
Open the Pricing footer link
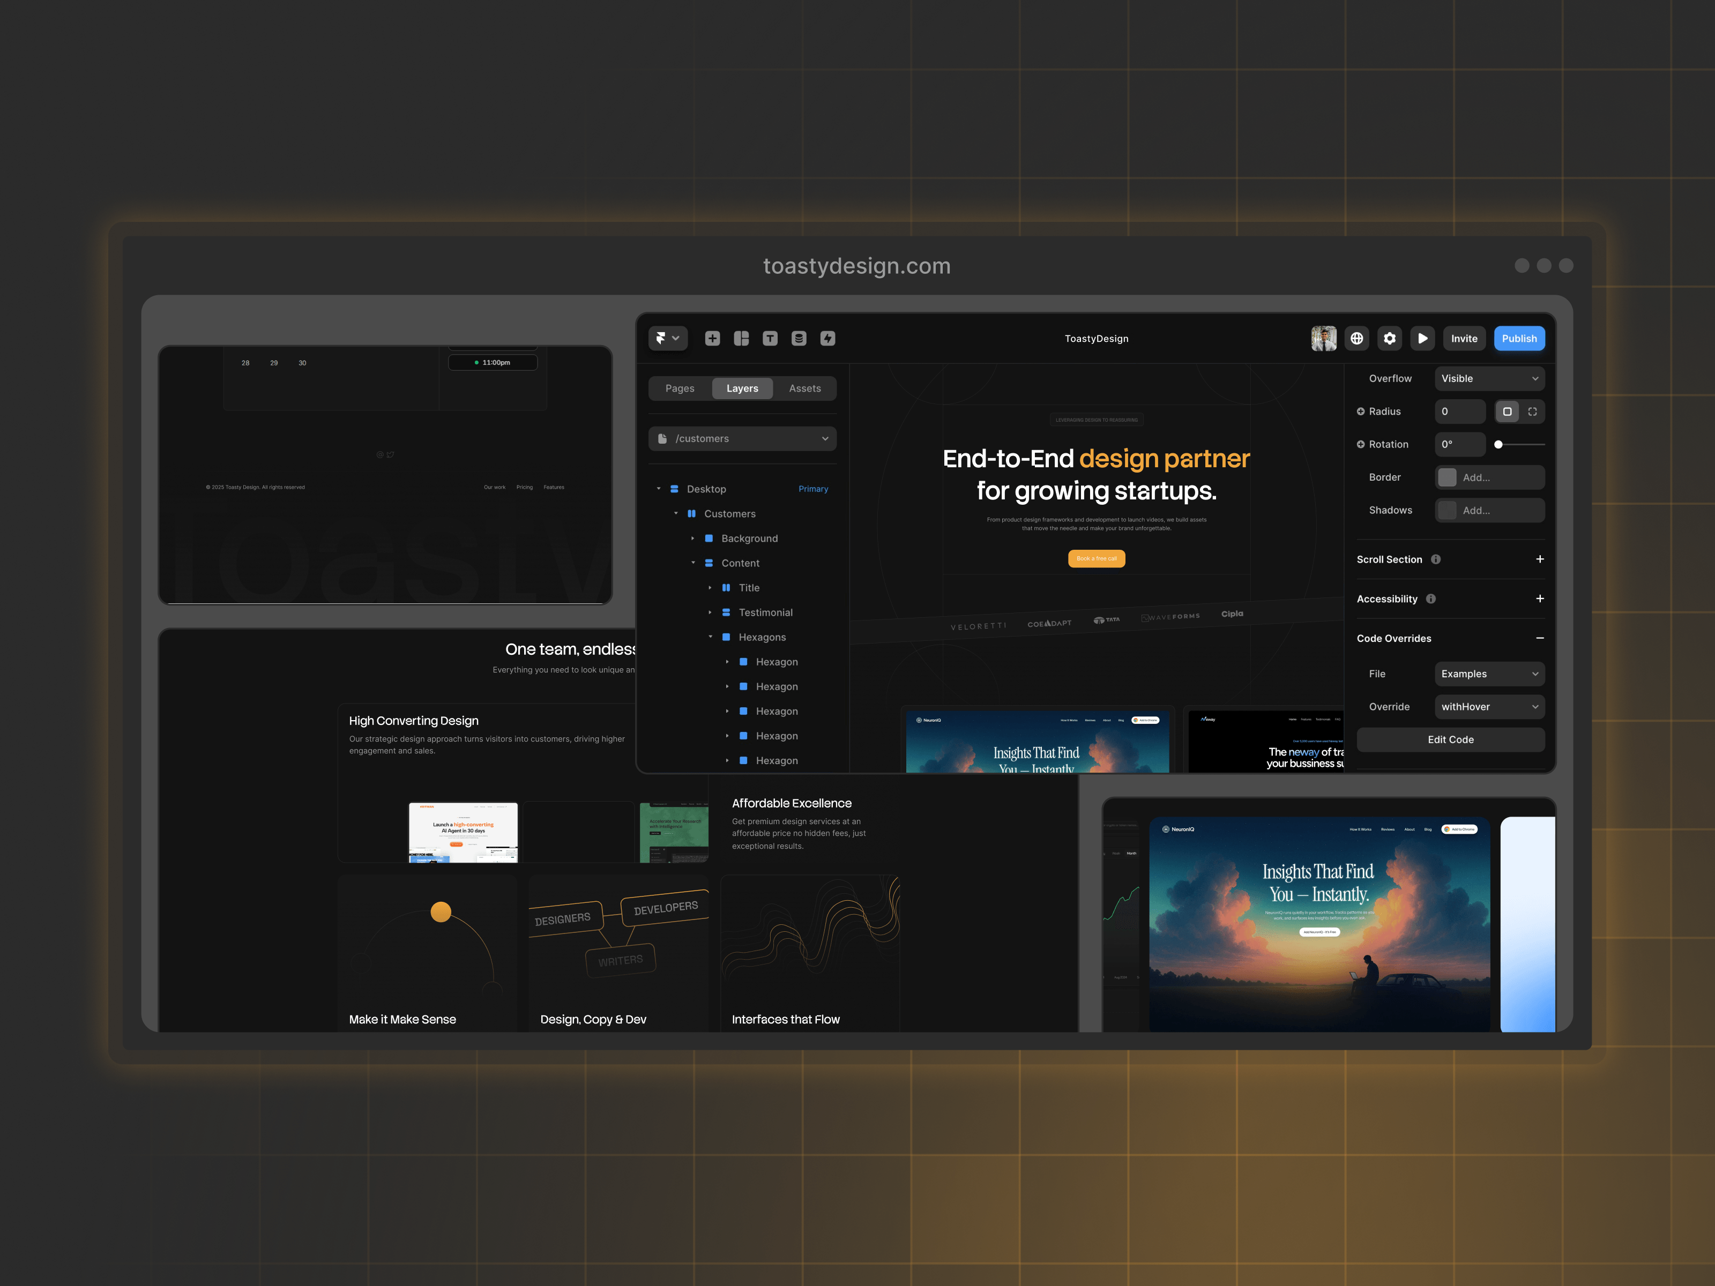pyautogui.click(x=525, y=488)
